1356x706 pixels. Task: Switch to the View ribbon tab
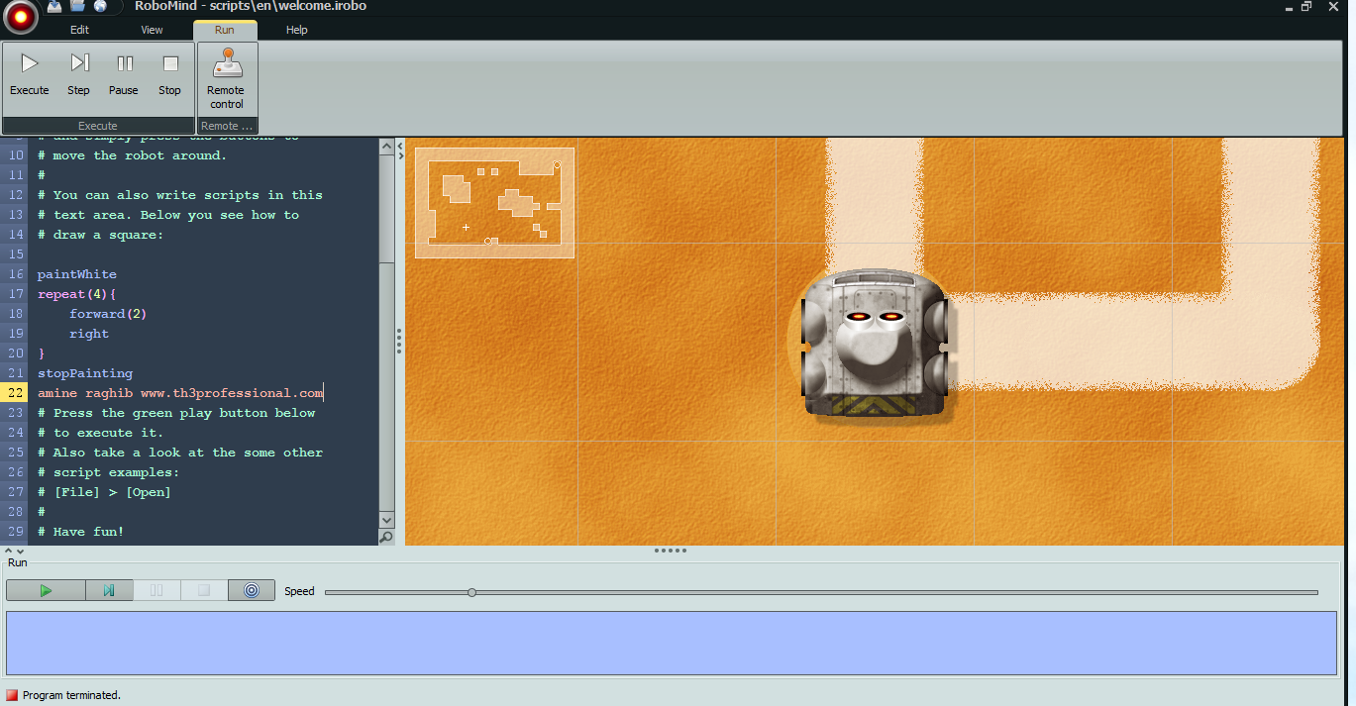152,30
